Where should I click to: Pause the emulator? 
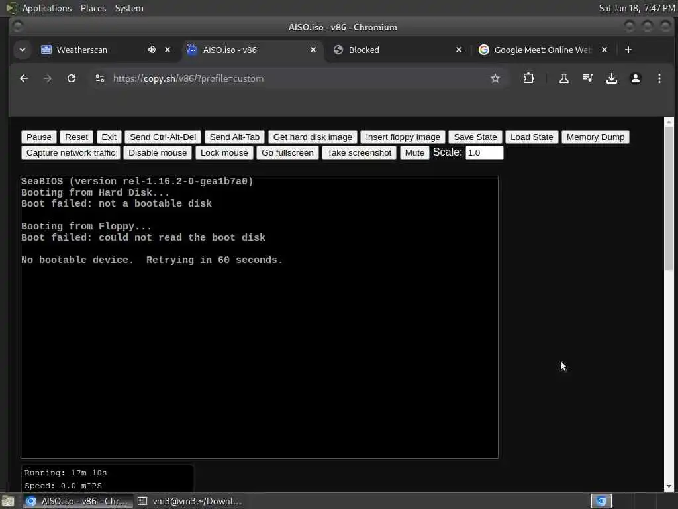click(x=39, y=137)
